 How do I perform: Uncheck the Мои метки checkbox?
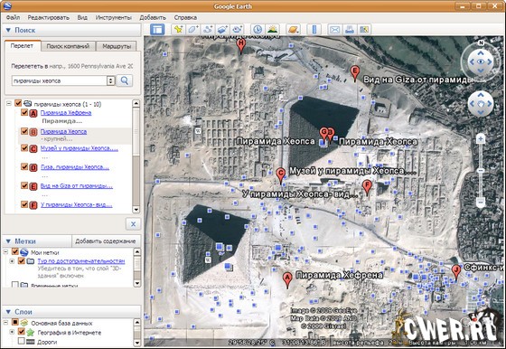pyautogui.click(x=15, y=251)
